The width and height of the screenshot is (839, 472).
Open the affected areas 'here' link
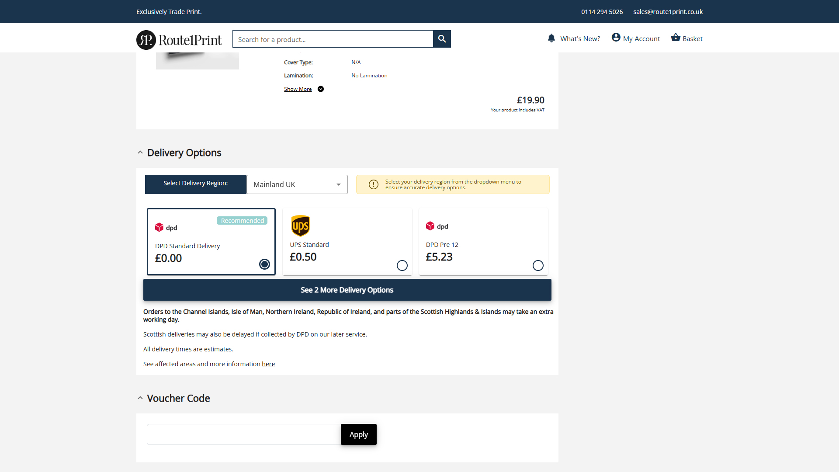268,364
